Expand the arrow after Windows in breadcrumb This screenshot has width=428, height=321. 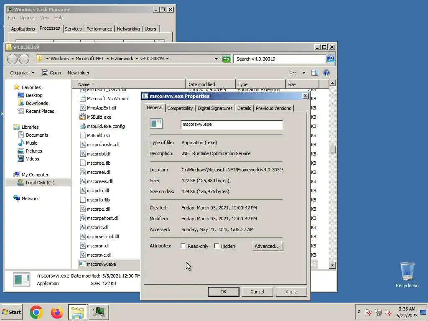[72, 59]
